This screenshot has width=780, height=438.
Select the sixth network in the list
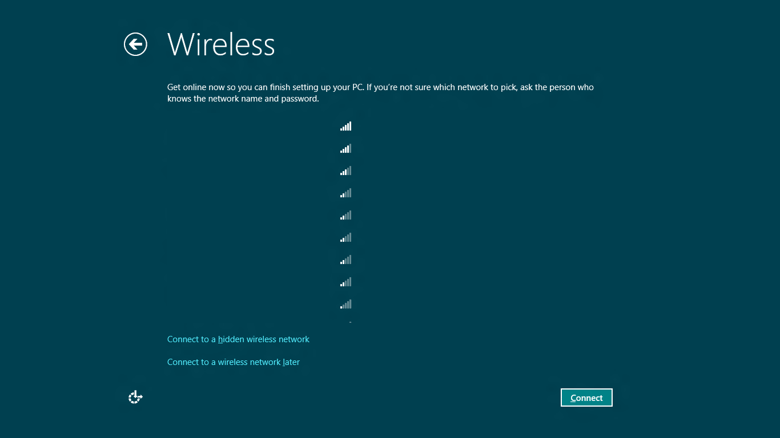point(345,238)
